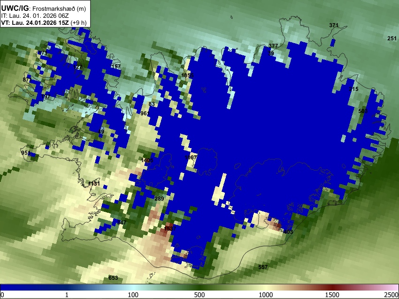Click the '377' value on the north coast

point(273,46)
